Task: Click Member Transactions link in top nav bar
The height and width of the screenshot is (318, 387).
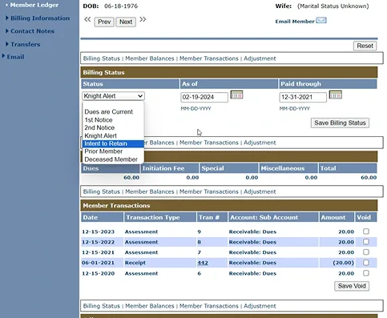Action: [209, 58]
